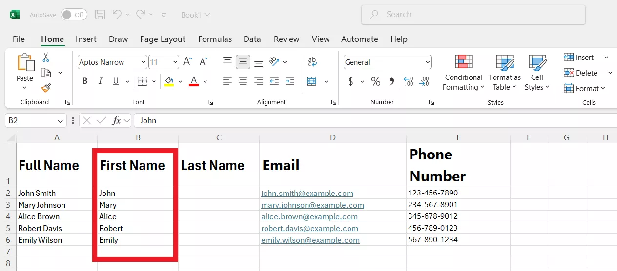Switch to the Formulas tab
Screen dimensions: 617x271
point(215,39)
